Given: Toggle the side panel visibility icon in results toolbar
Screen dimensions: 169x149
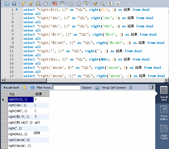Looking at the screenshot, I should pos(151,87).
